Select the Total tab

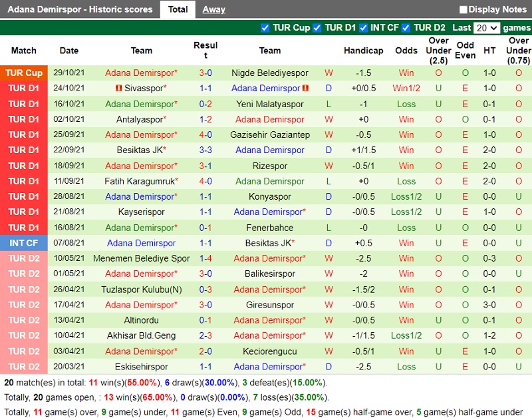(x=178, y=9)
